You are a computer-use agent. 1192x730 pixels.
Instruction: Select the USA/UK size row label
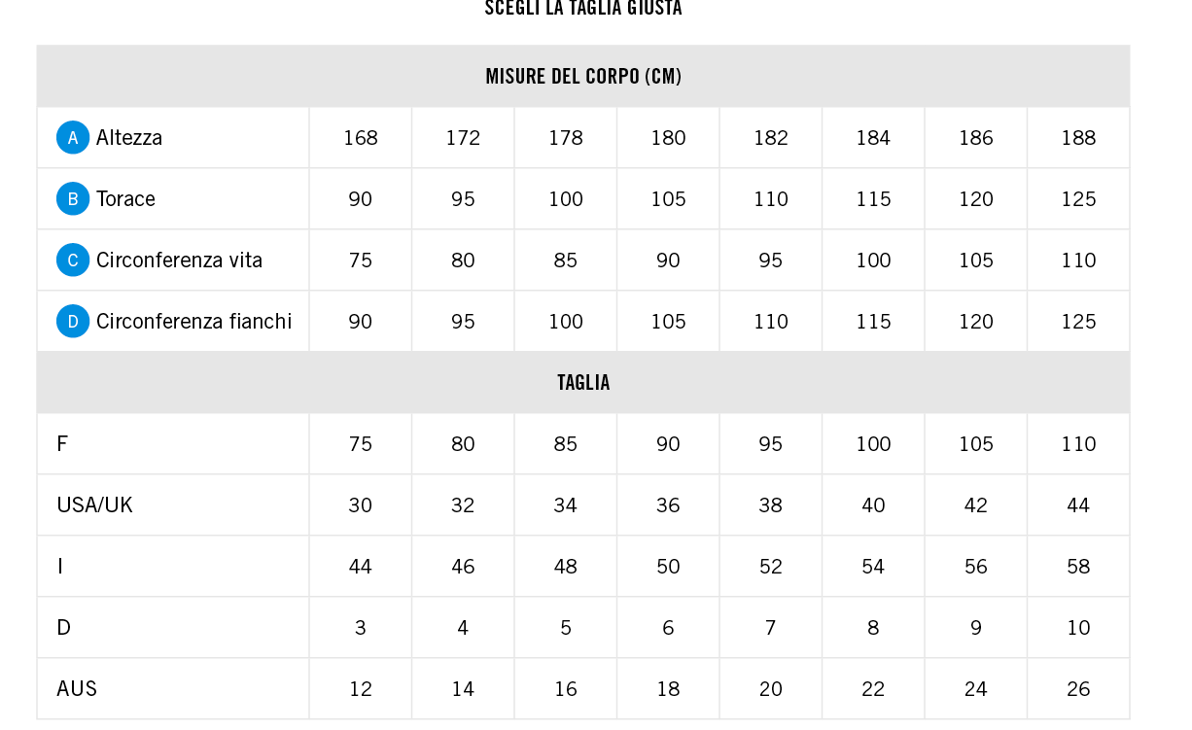click(94, 504)
